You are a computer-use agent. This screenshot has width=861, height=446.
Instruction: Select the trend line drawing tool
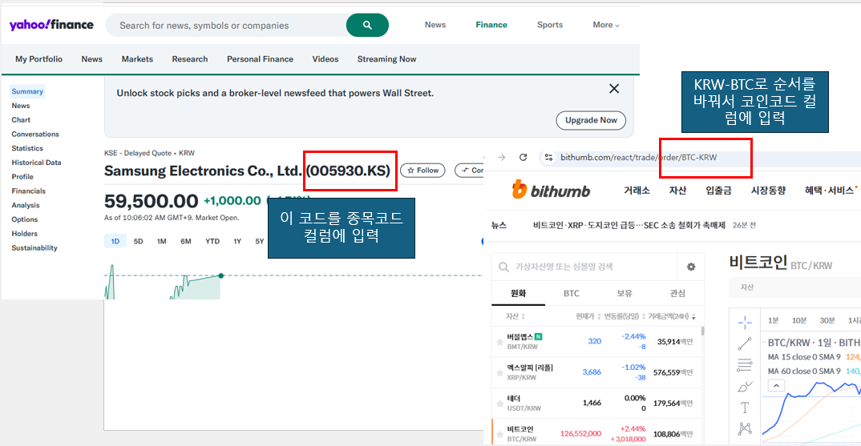[745, 344]
